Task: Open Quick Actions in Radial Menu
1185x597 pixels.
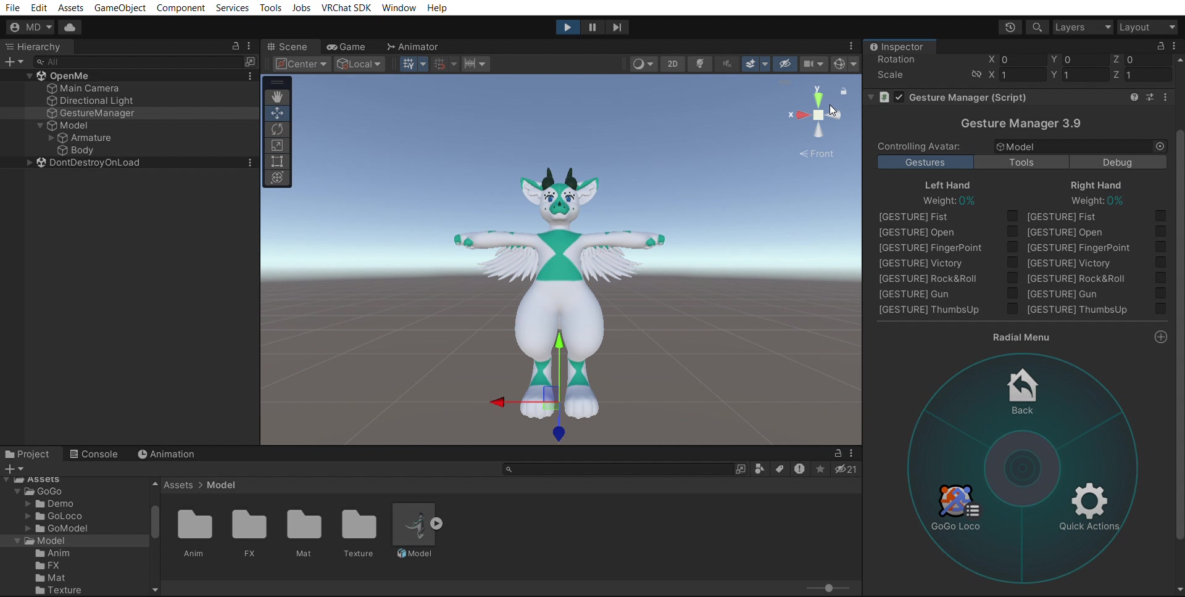Action: [1089, 508]
